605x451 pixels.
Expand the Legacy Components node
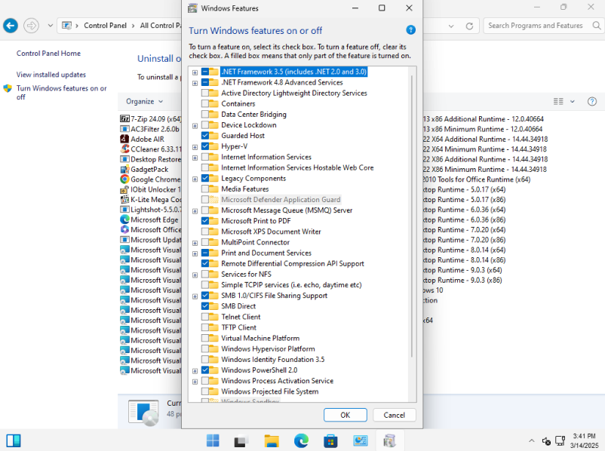tap(195, 179)
